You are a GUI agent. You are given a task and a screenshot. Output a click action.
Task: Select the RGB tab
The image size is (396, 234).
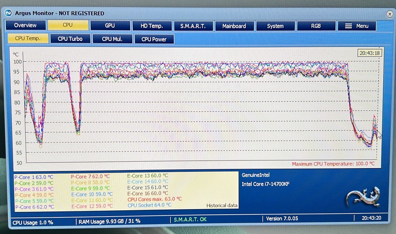[x=316, y=26]
